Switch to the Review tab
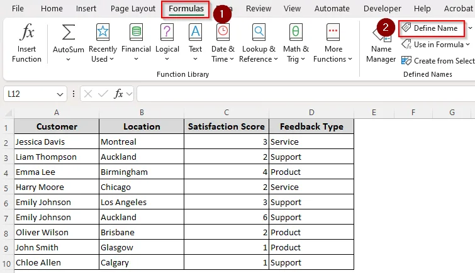 (x=259, y=8)
